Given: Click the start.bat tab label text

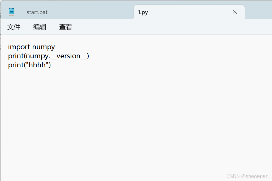Looking at the screenshot, I should (37, 12).
